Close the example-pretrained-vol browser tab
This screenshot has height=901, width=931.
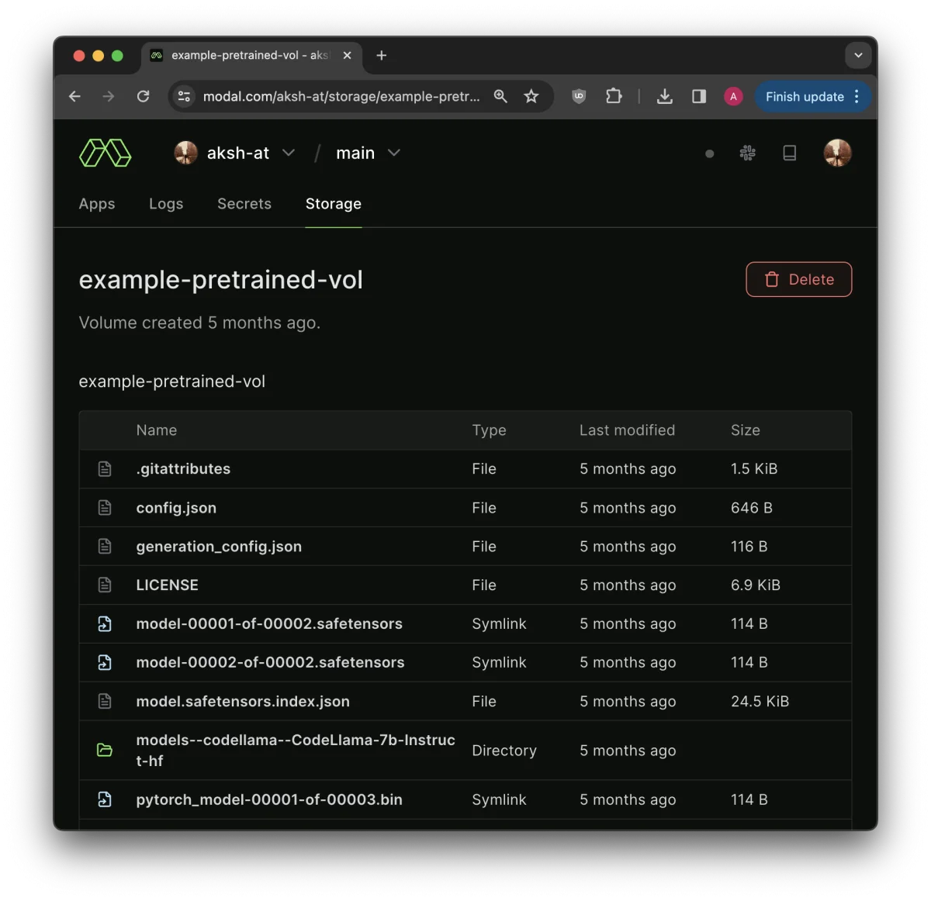347,55
